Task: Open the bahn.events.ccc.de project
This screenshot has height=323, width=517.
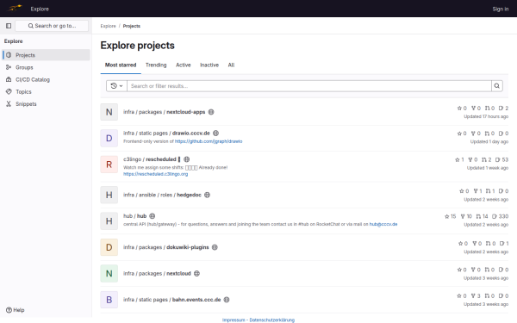Action: coord(172,300)
